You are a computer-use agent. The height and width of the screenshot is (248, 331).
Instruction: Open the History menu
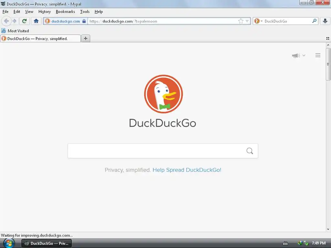click(x=45, y=12)
